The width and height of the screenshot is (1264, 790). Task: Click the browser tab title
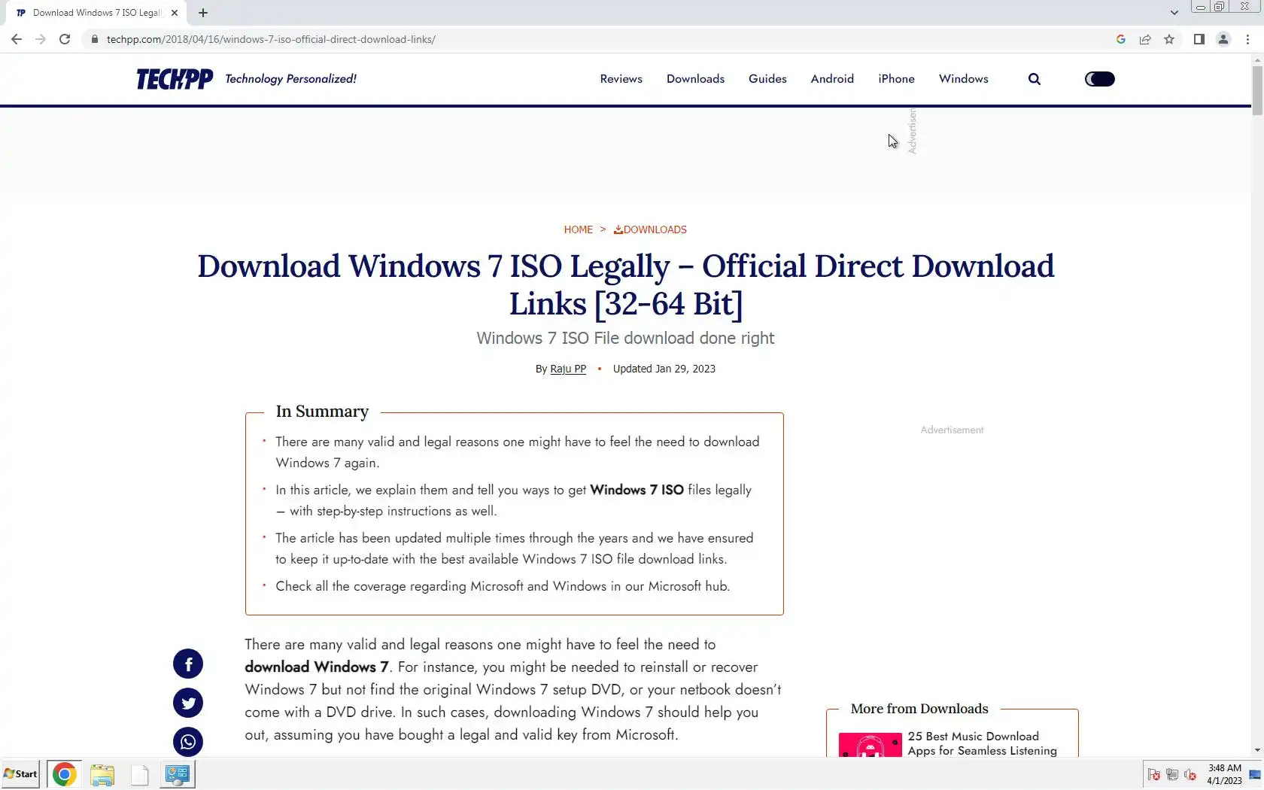[x=97, y=13]
